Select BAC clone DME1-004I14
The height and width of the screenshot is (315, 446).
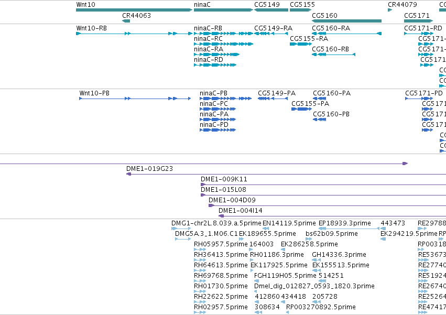pyautogui.click(x=332, y=216)
